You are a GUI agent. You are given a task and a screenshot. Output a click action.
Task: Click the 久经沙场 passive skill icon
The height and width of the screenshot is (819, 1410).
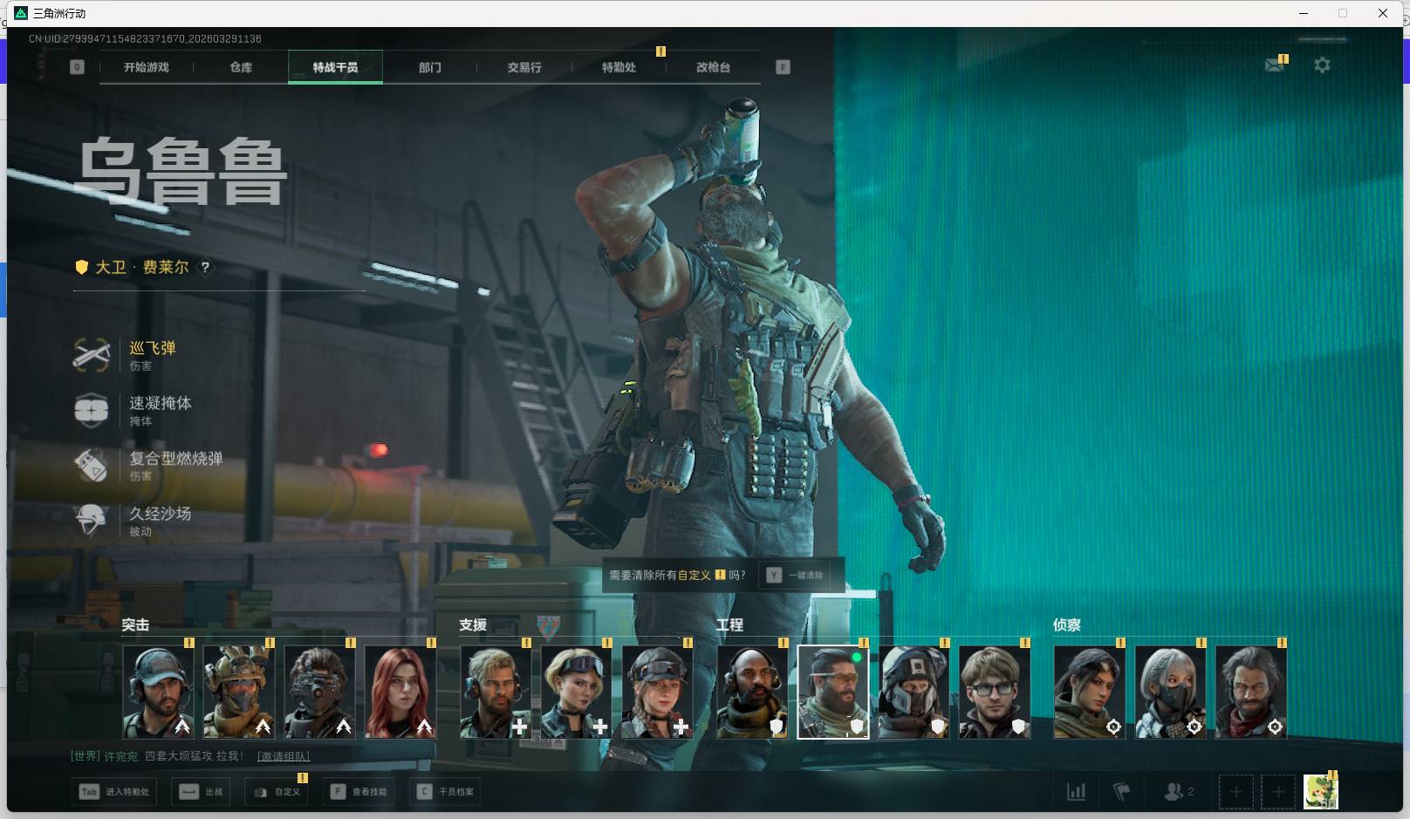92,520
